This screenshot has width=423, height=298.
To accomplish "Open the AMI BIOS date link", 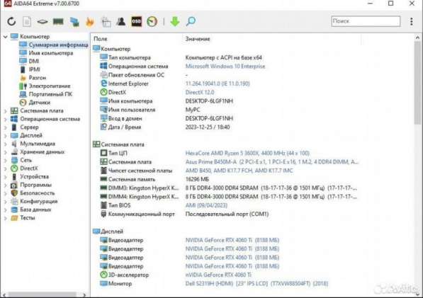I will (x=206, y=205).
